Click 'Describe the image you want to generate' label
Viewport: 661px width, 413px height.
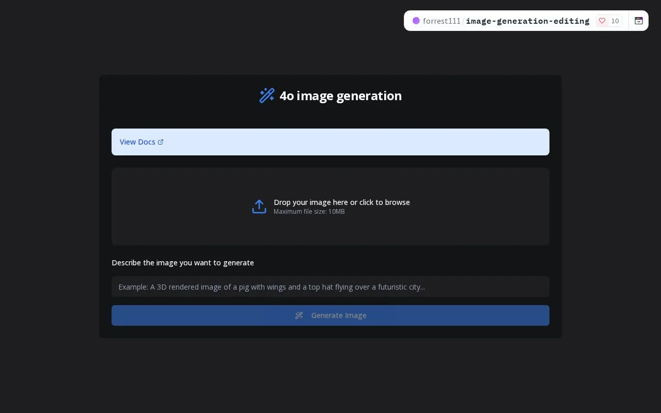point(183,263)
